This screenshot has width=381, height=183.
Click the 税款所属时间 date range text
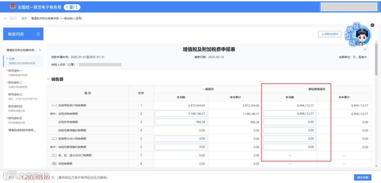click(78, 57)
